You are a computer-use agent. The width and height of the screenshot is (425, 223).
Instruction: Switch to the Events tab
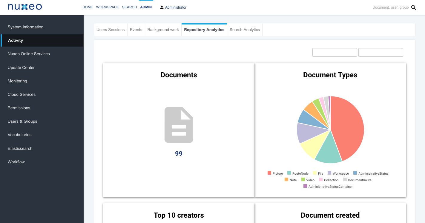pyautogui.click(x=136, y=30)
